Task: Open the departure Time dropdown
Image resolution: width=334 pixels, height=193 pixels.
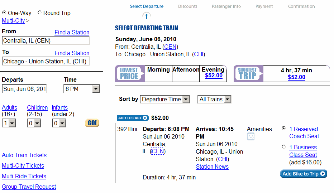Action: coord(81,89)
